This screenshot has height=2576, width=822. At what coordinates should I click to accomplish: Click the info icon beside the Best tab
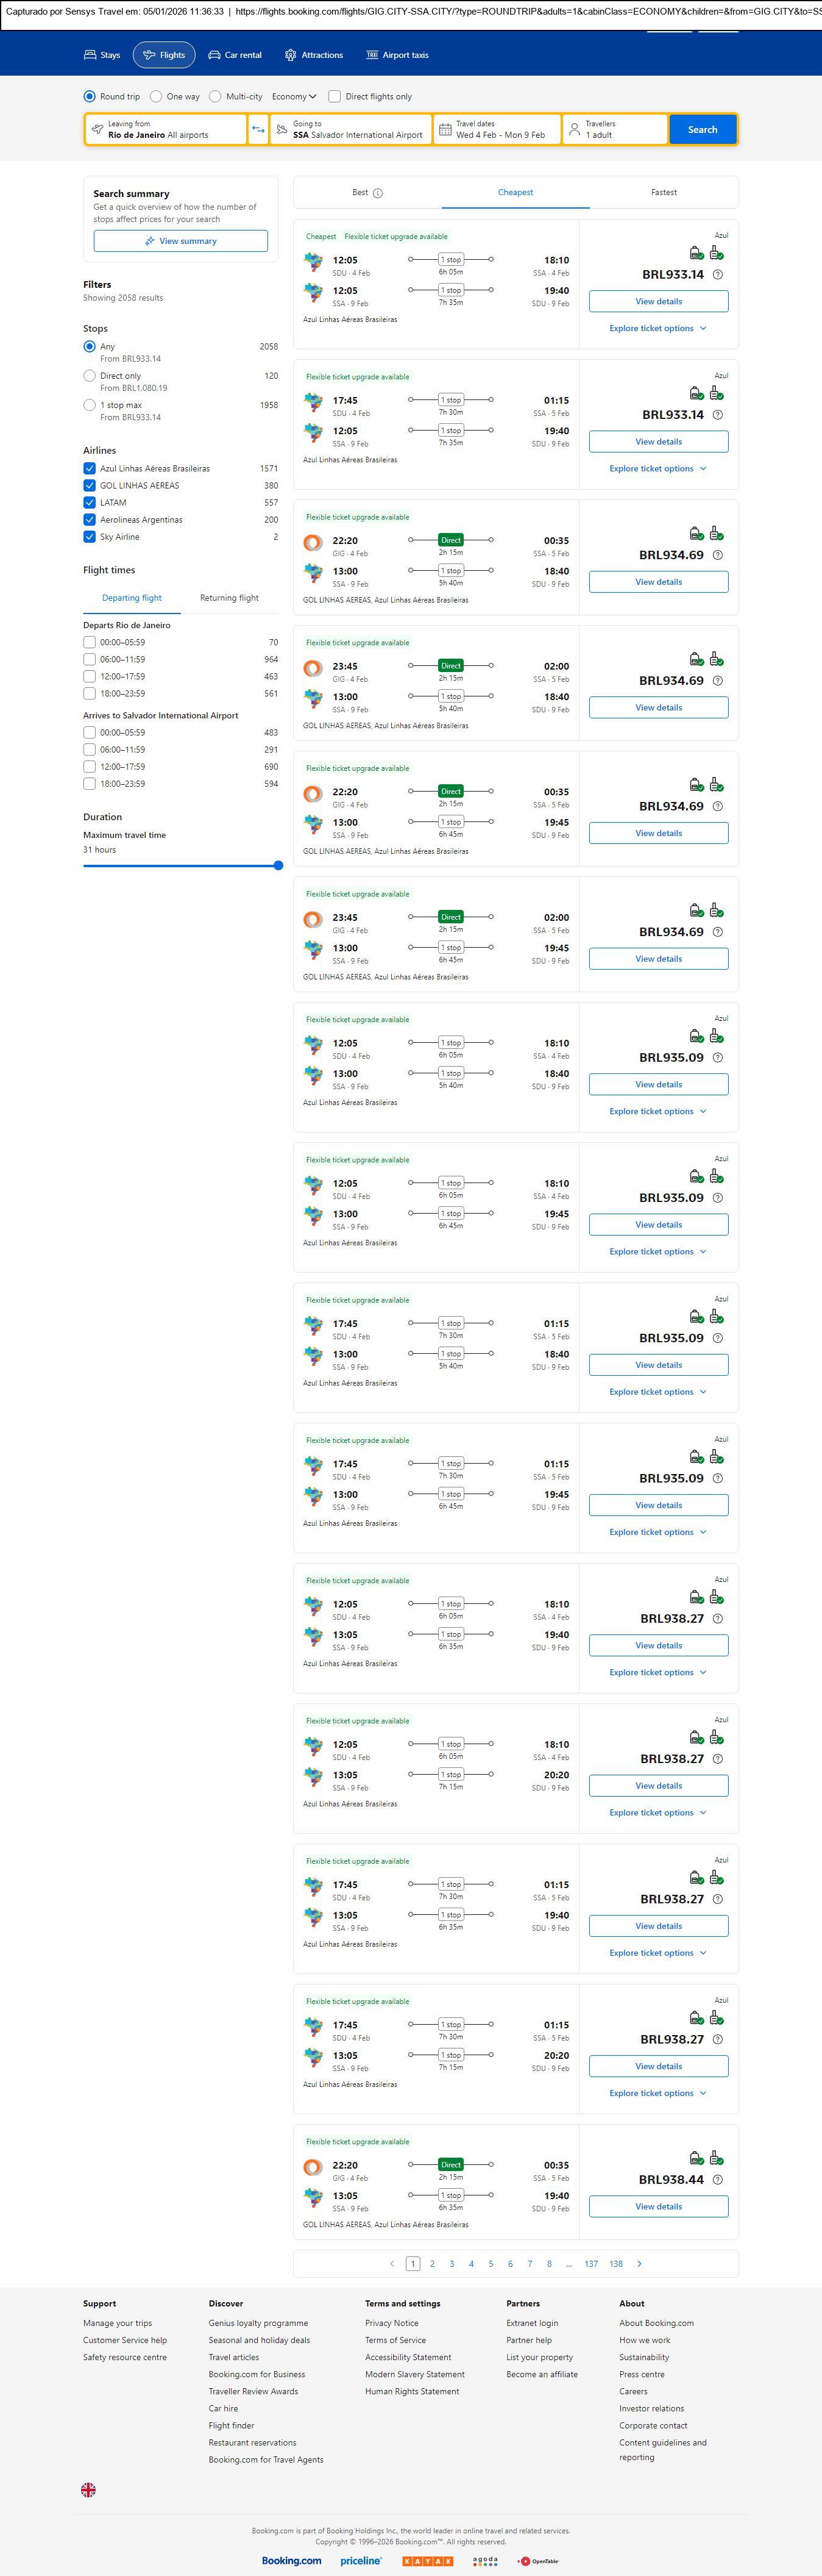(x=378, y=193)
